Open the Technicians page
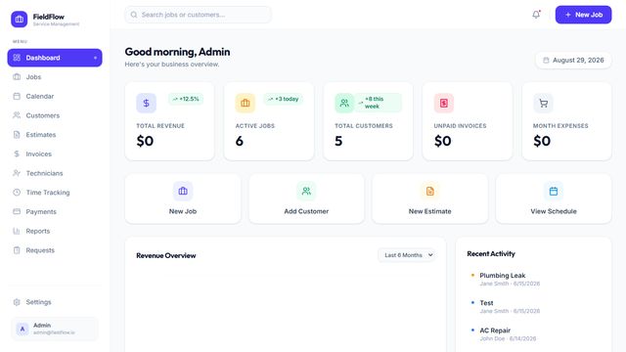The width and height of the screenshot is (626, 352). 55,173
